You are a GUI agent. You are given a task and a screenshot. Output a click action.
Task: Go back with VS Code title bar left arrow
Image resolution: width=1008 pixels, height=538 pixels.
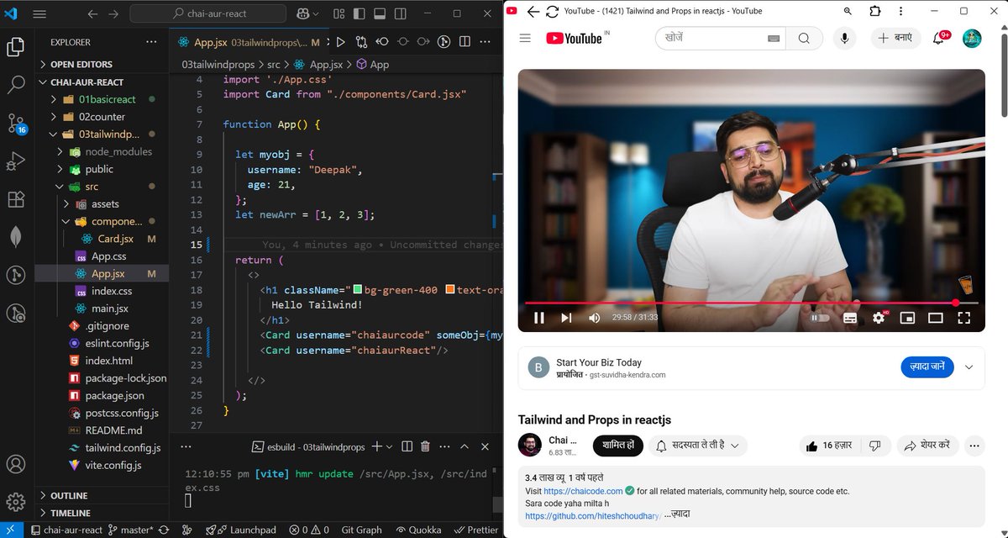click(92, 13)
